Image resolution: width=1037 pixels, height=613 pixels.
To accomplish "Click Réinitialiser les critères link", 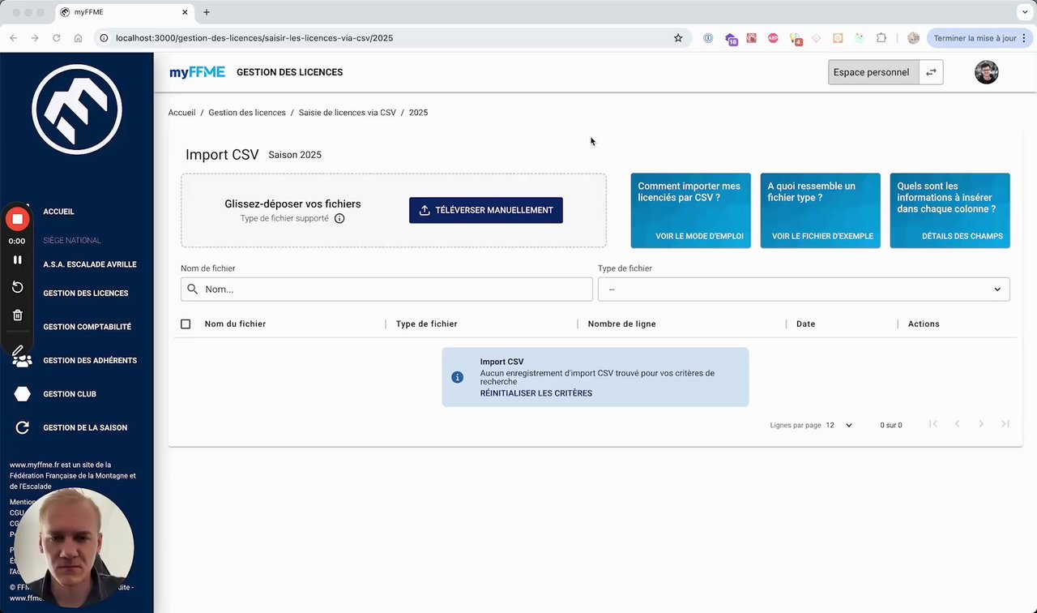I will point(536,393).
